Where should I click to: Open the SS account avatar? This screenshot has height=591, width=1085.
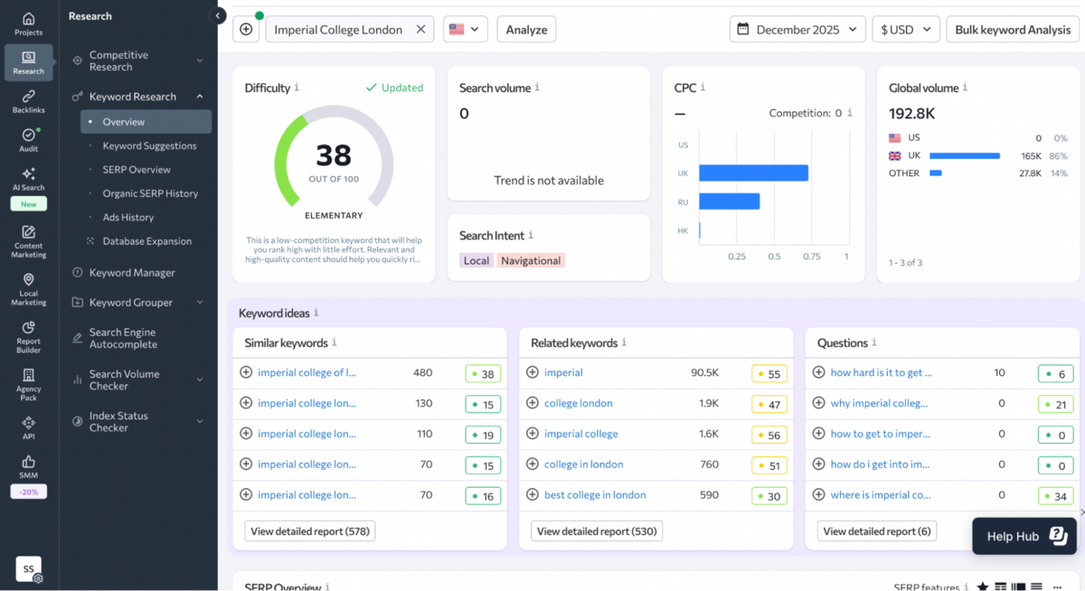click(x=28, y=569)
